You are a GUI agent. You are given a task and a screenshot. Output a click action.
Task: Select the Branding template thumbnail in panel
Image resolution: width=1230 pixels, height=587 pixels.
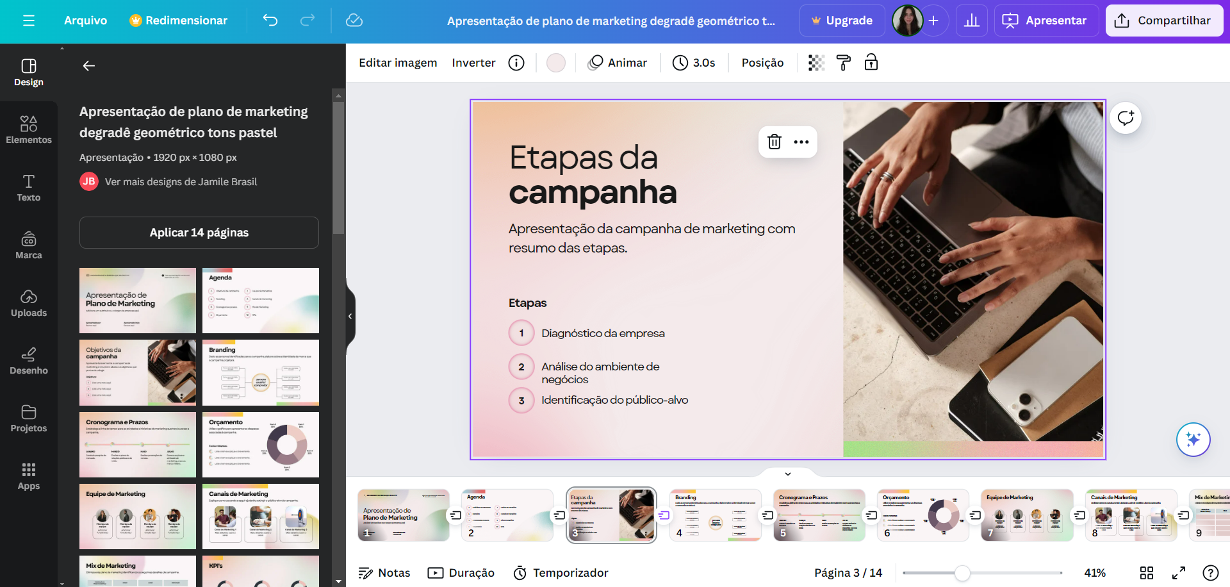pyautogui.click(x=261, y=372)
